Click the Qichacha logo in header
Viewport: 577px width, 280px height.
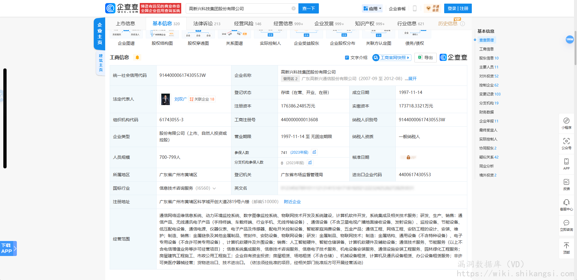tap(122, 8)
